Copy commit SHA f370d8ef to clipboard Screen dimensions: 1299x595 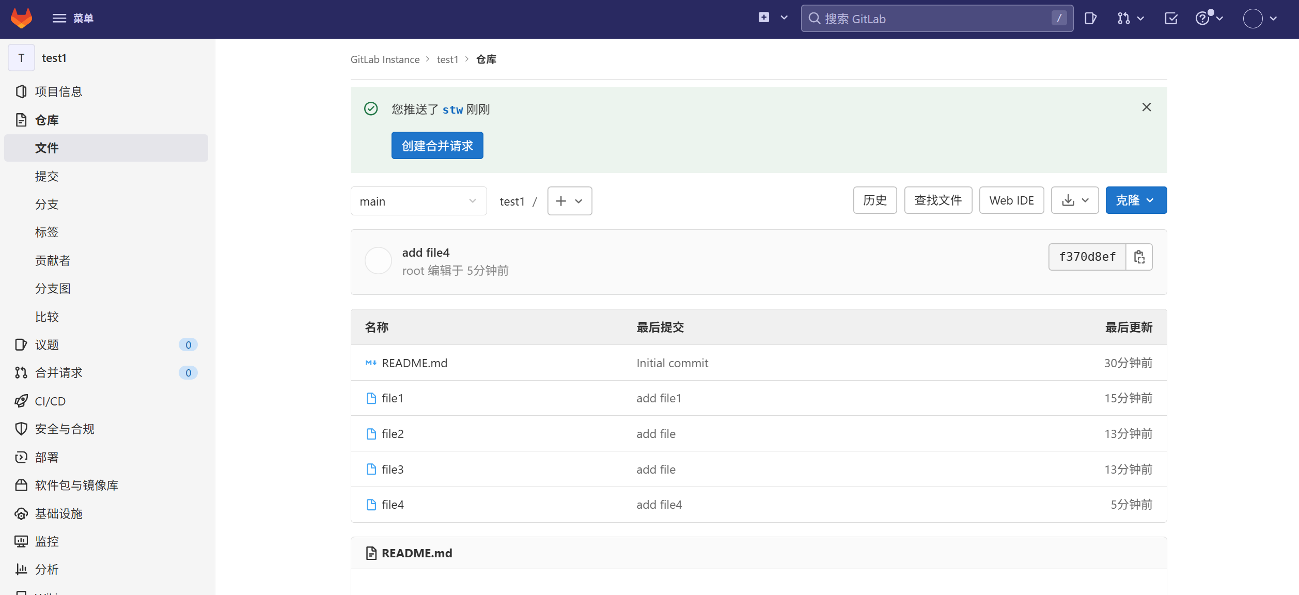tap(1139, 257)
